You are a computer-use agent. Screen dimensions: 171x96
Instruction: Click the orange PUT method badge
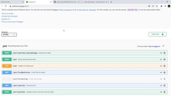coord(7,66)
